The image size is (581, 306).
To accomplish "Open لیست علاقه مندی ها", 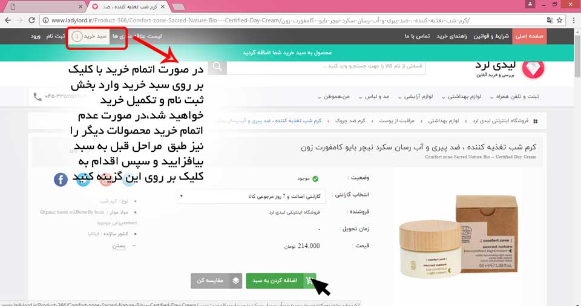I will [137, 36].
